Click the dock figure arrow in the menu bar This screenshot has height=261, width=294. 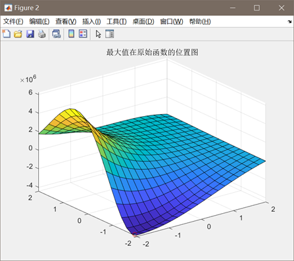(289, 22)
